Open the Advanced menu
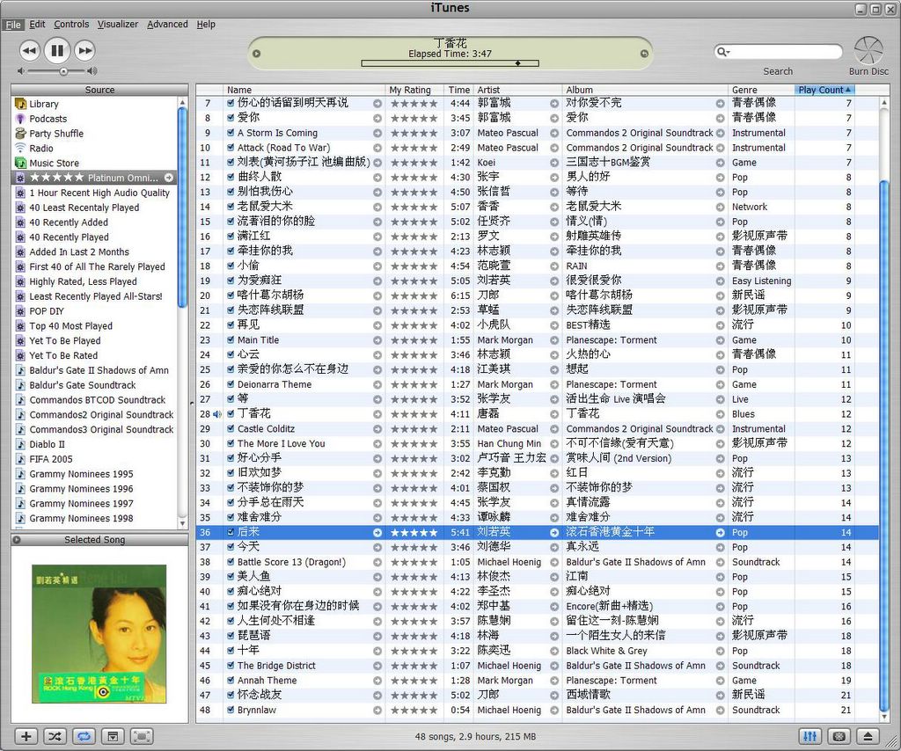The image size is (901, 751). [x=167, y=24]
